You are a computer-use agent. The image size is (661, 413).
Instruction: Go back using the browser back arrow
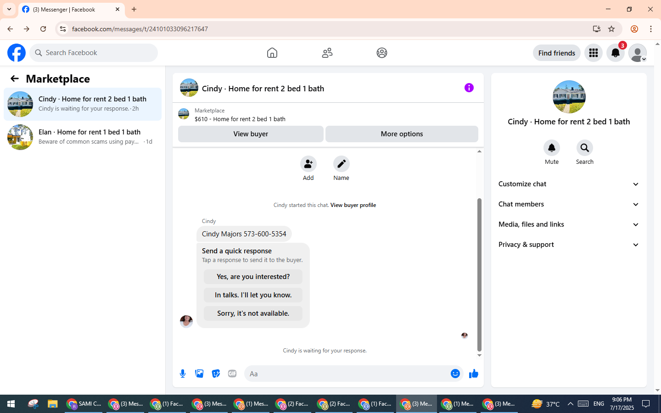tap(10, 29)
